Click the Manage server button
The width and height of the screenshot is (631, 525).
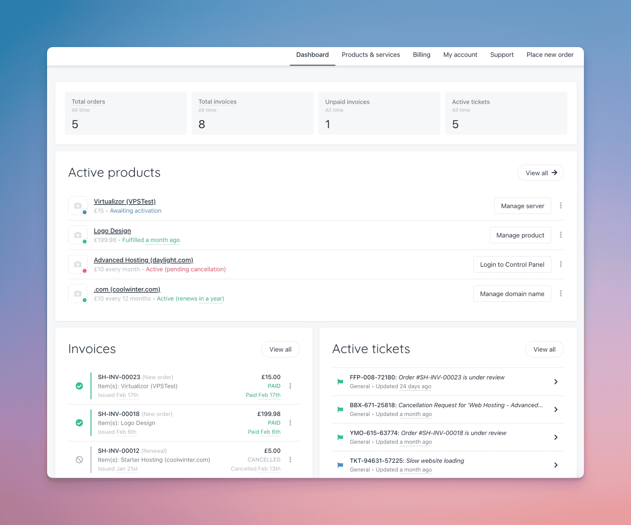tap(522, 206)
